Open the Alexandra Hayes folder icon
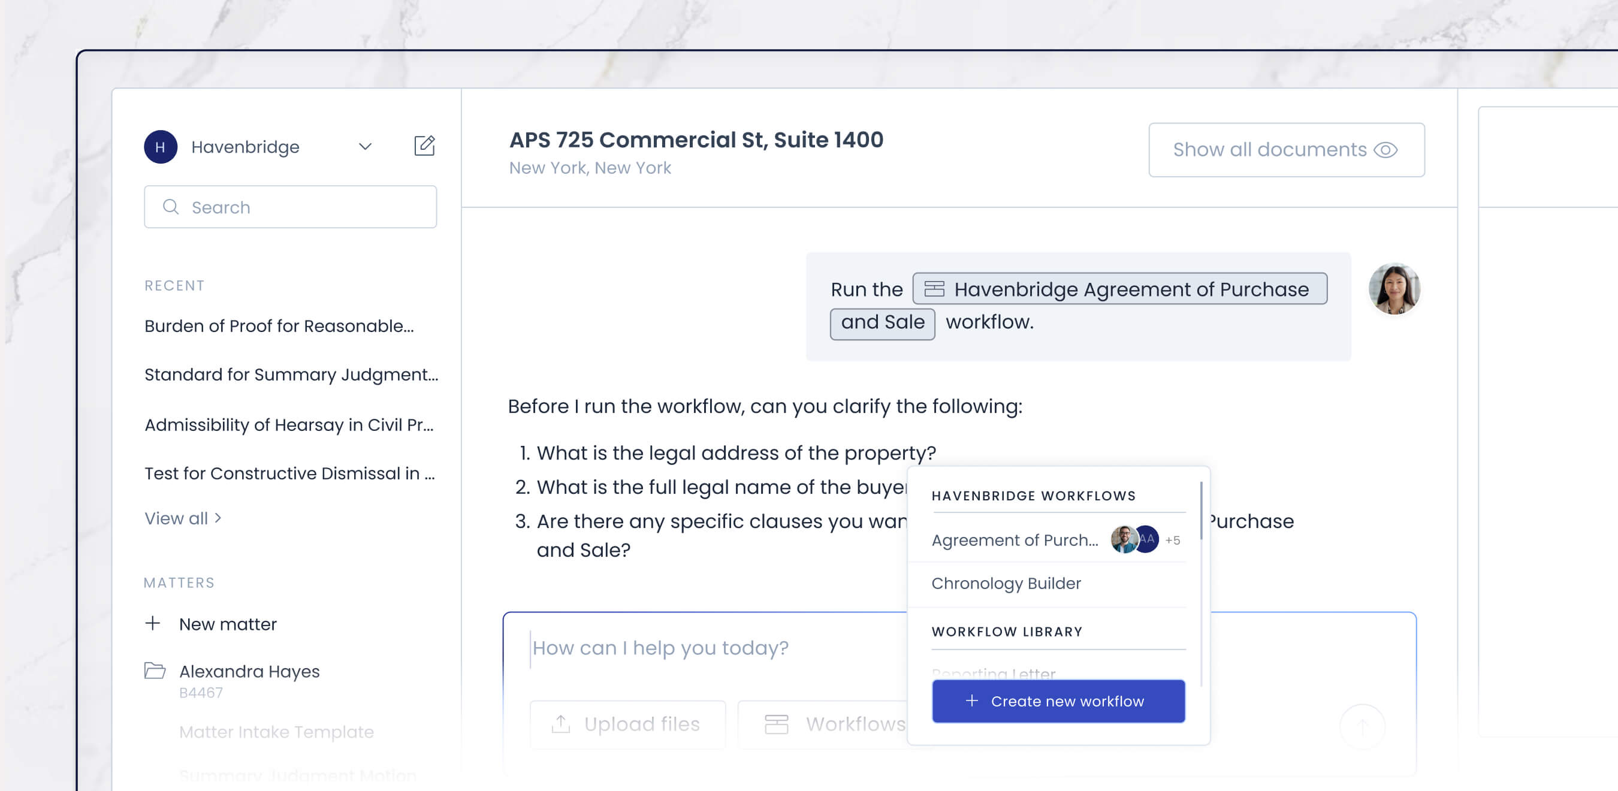Image resolution: width=1618 pixels, height=791 pixels. pos(155,671)
